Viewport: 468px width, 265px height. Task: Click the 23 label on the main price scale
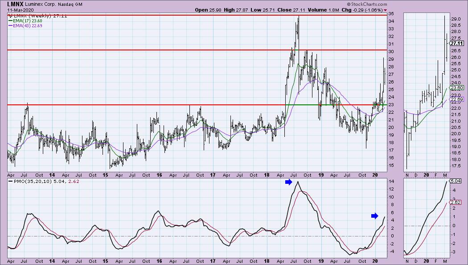tap(391, 105)
